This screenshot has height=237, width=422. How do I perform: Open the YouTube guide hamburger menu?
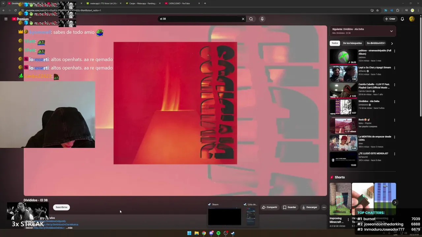tap(6, 19)
